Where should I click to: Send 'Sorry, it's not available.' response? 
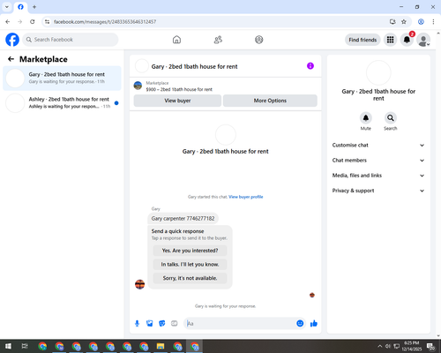click(x=190, y=278)
